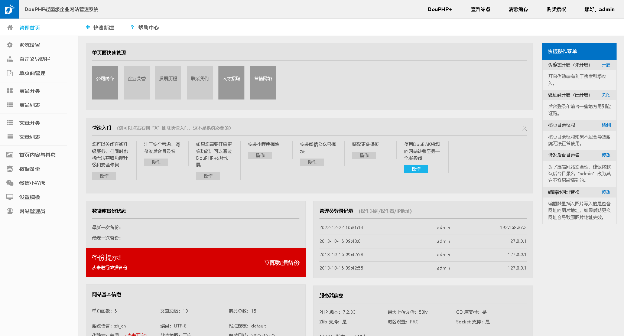Viewport: 624px width, 336px height.
Task: Click the WeChat icon for 微信小程序
Action: pos(10,183)
